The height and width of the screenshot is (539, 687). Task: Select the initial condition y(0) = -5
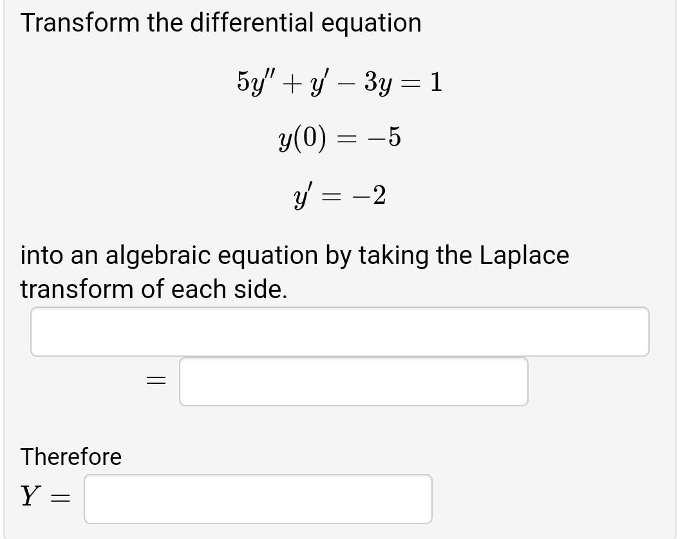341,138
